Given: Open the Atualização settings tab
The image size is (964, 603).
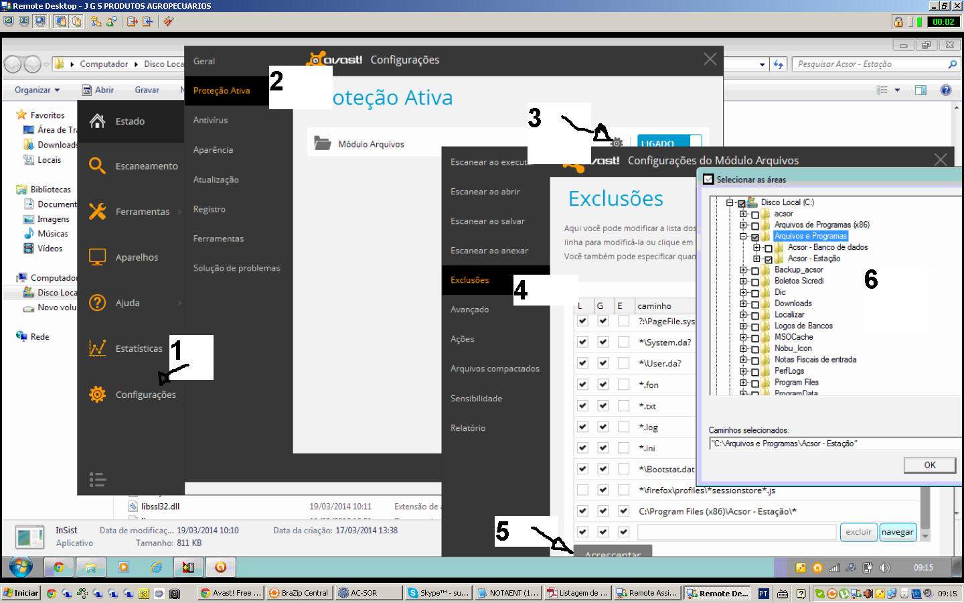Looking at the screenshot, I should (216, 180).
